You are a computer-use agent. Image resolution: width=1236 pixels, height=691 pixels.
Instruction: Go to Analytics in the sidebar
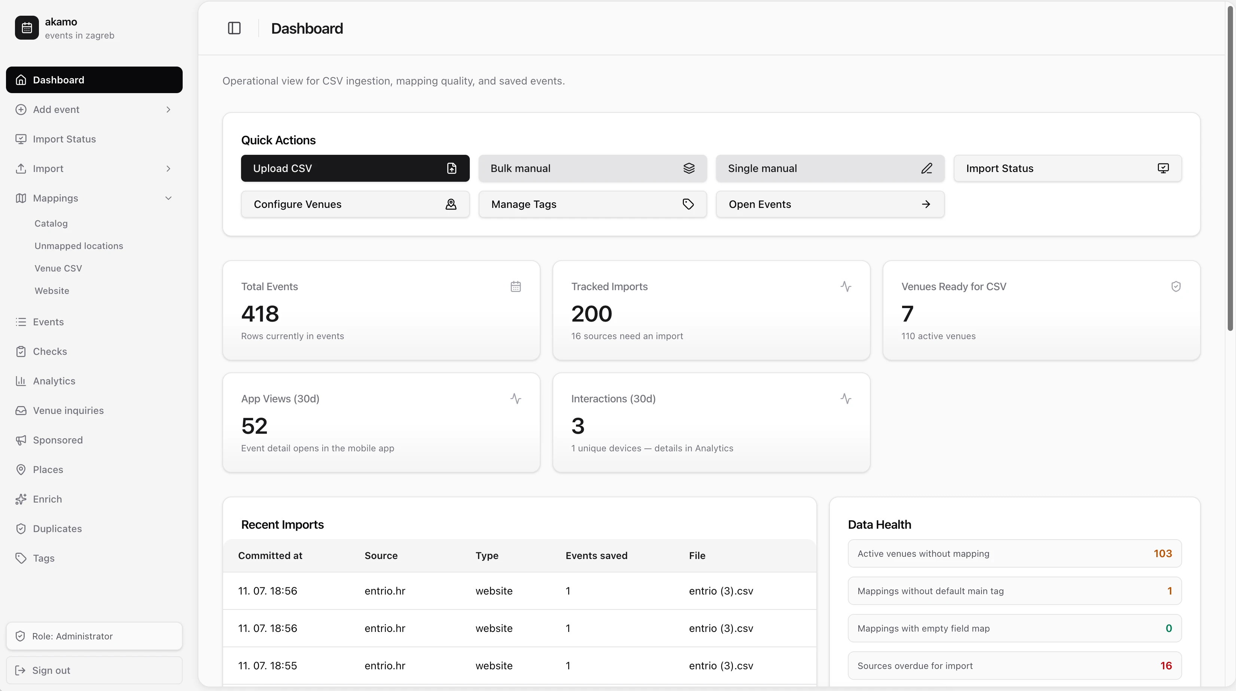click(94, 381)
